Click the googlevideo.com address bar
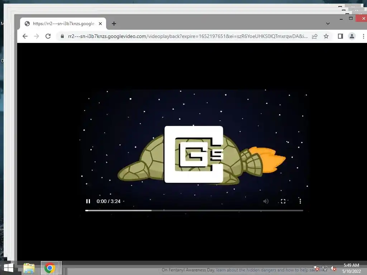 coord(187,36)
